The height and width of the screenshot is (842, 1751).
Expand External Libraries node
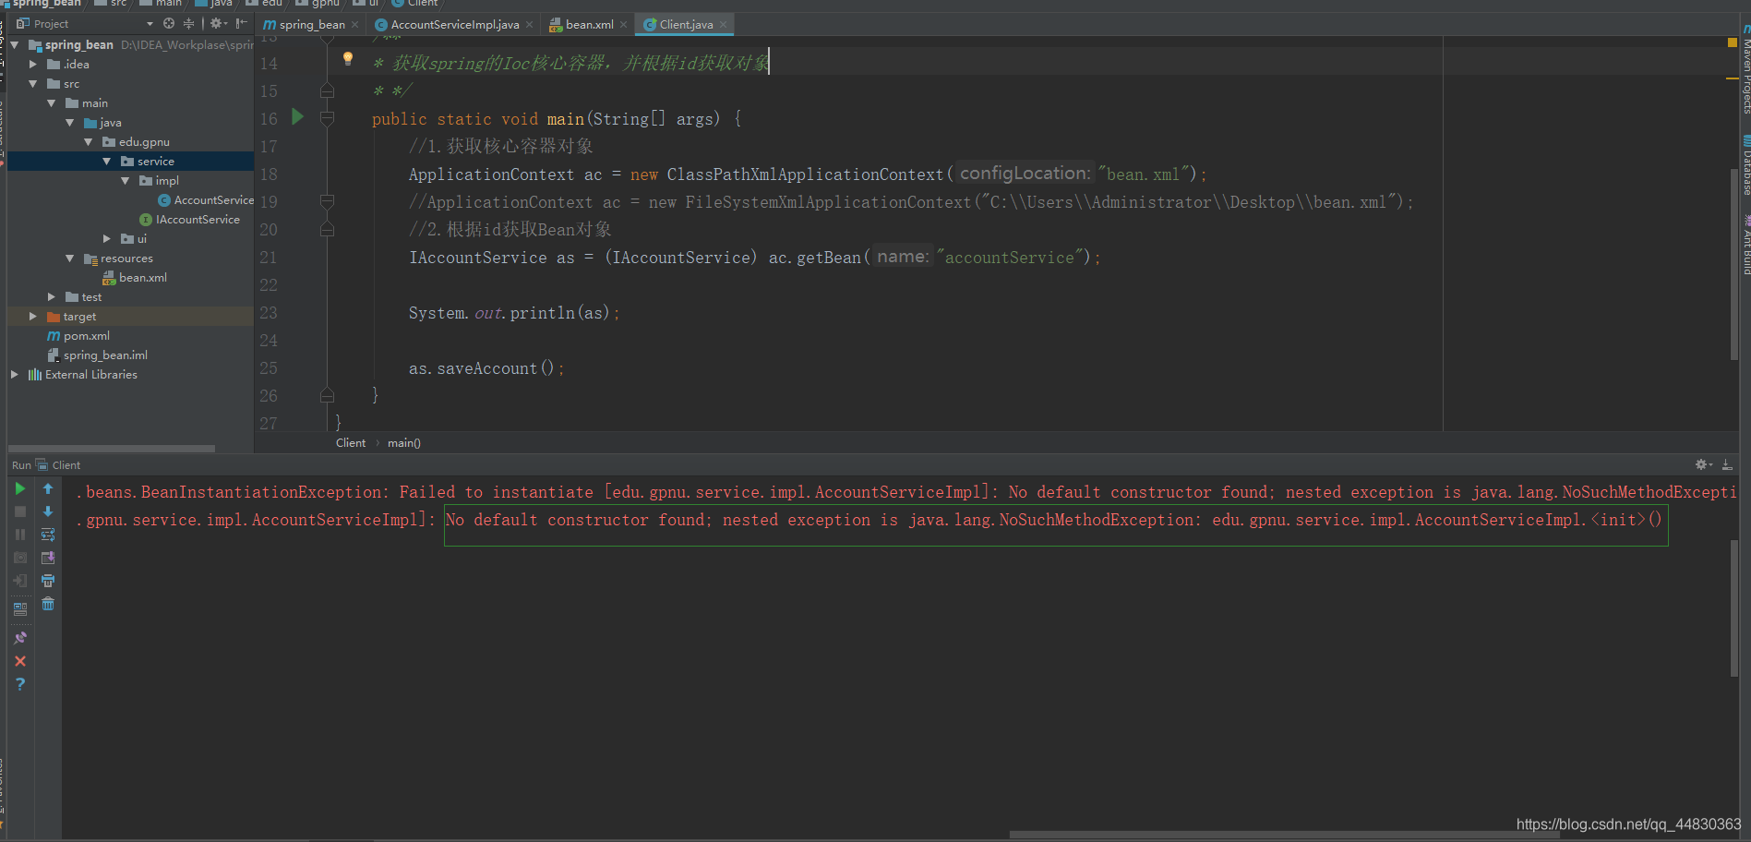pyautogui.click(x=15, y=375)
